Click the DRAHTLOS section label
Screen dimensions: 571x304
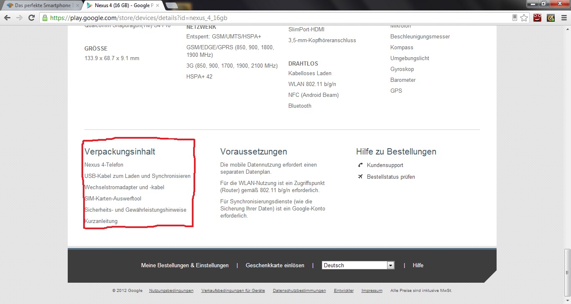[x=303, y=64]
